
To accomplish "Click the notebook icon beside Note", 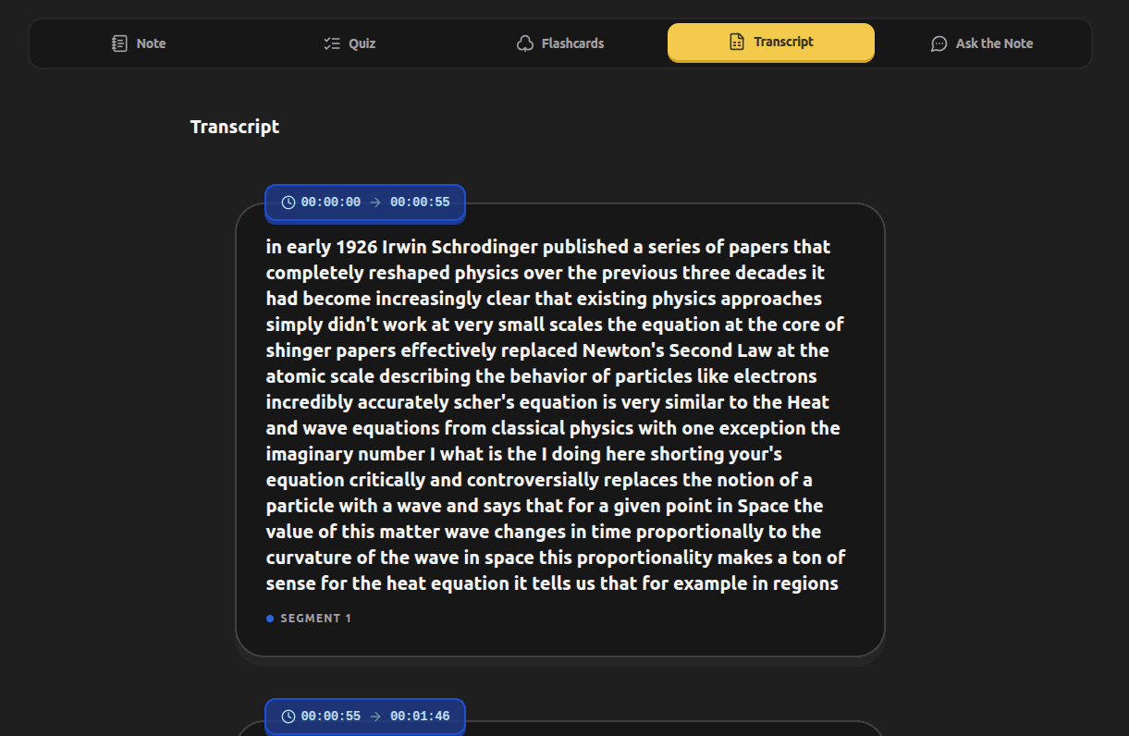I will coord(119,43).
